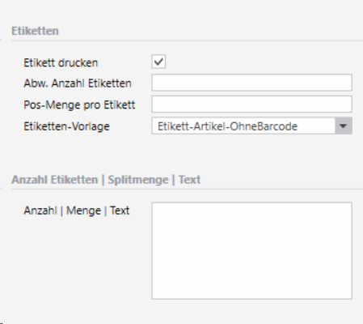363x324 pixels.
Task: Click inside the Anzahl | Menge | Text box
Action: coord(251,251)
